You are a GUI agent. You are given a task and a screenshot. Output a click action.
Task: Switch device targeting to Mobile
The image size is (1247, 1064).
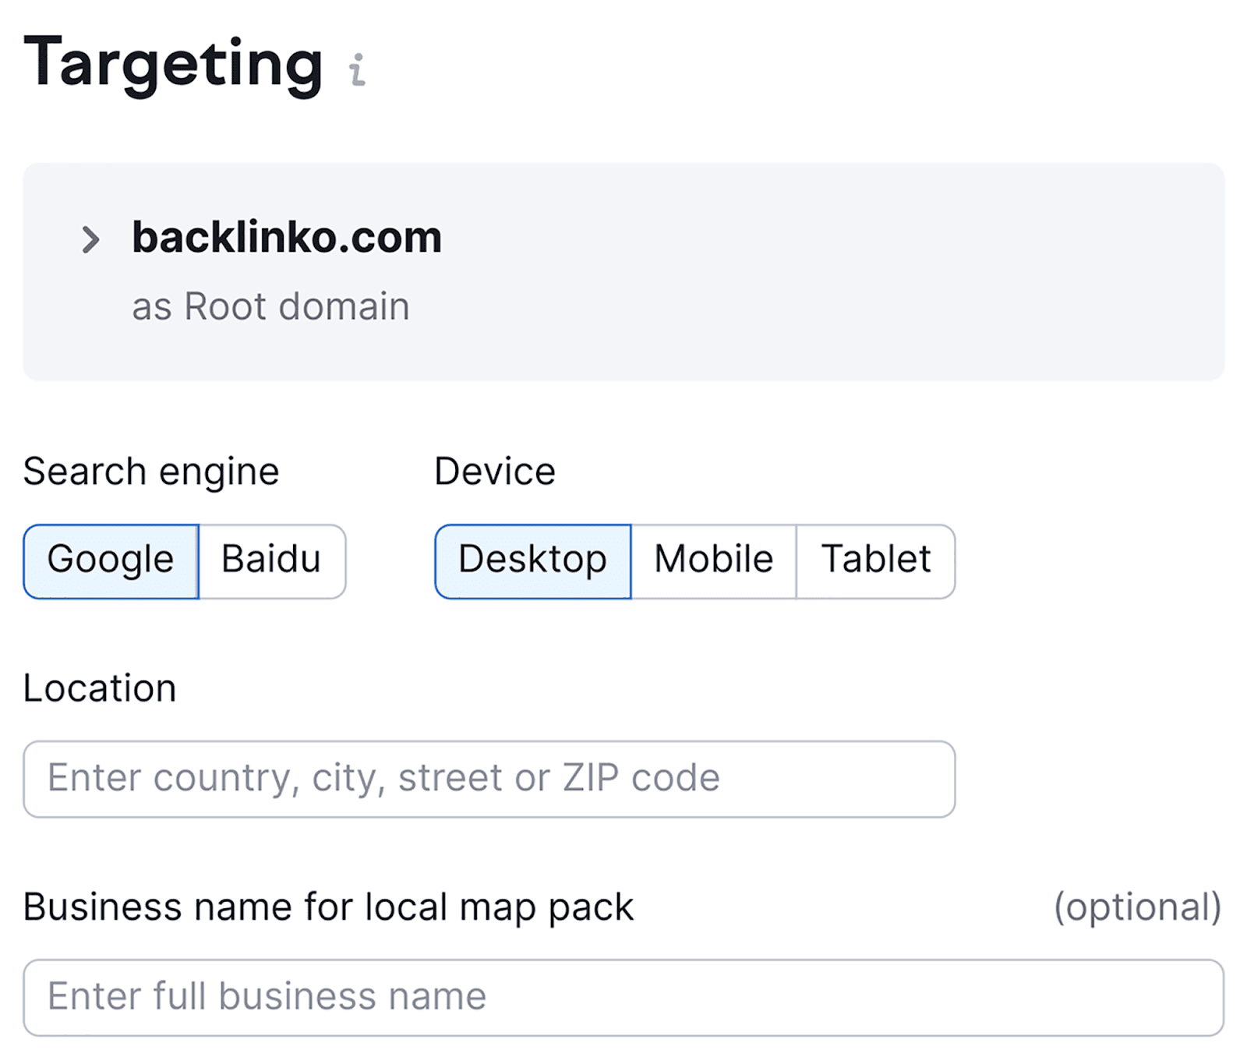713,560
